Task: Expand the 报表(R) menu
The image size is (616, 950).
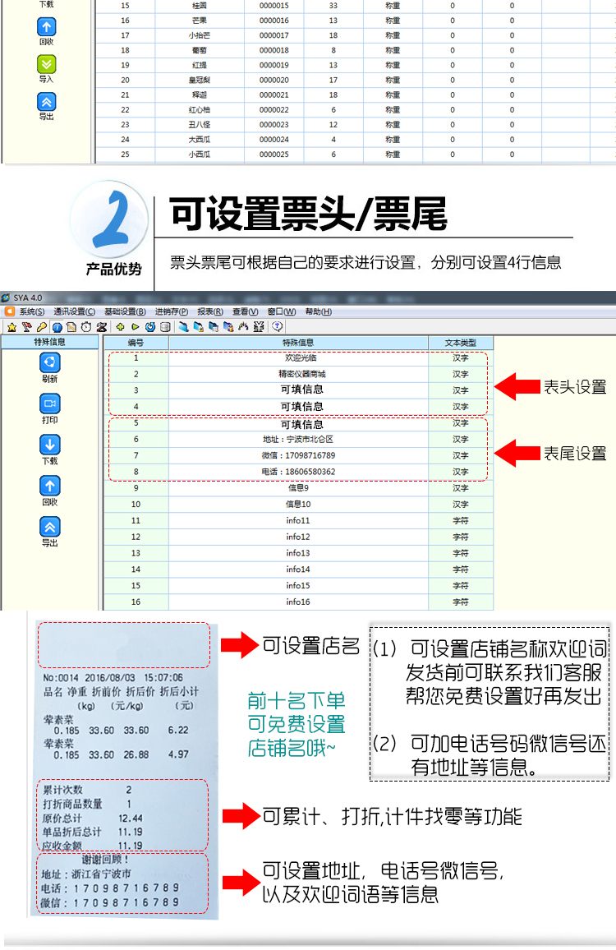Action: (x=210, y=312)
